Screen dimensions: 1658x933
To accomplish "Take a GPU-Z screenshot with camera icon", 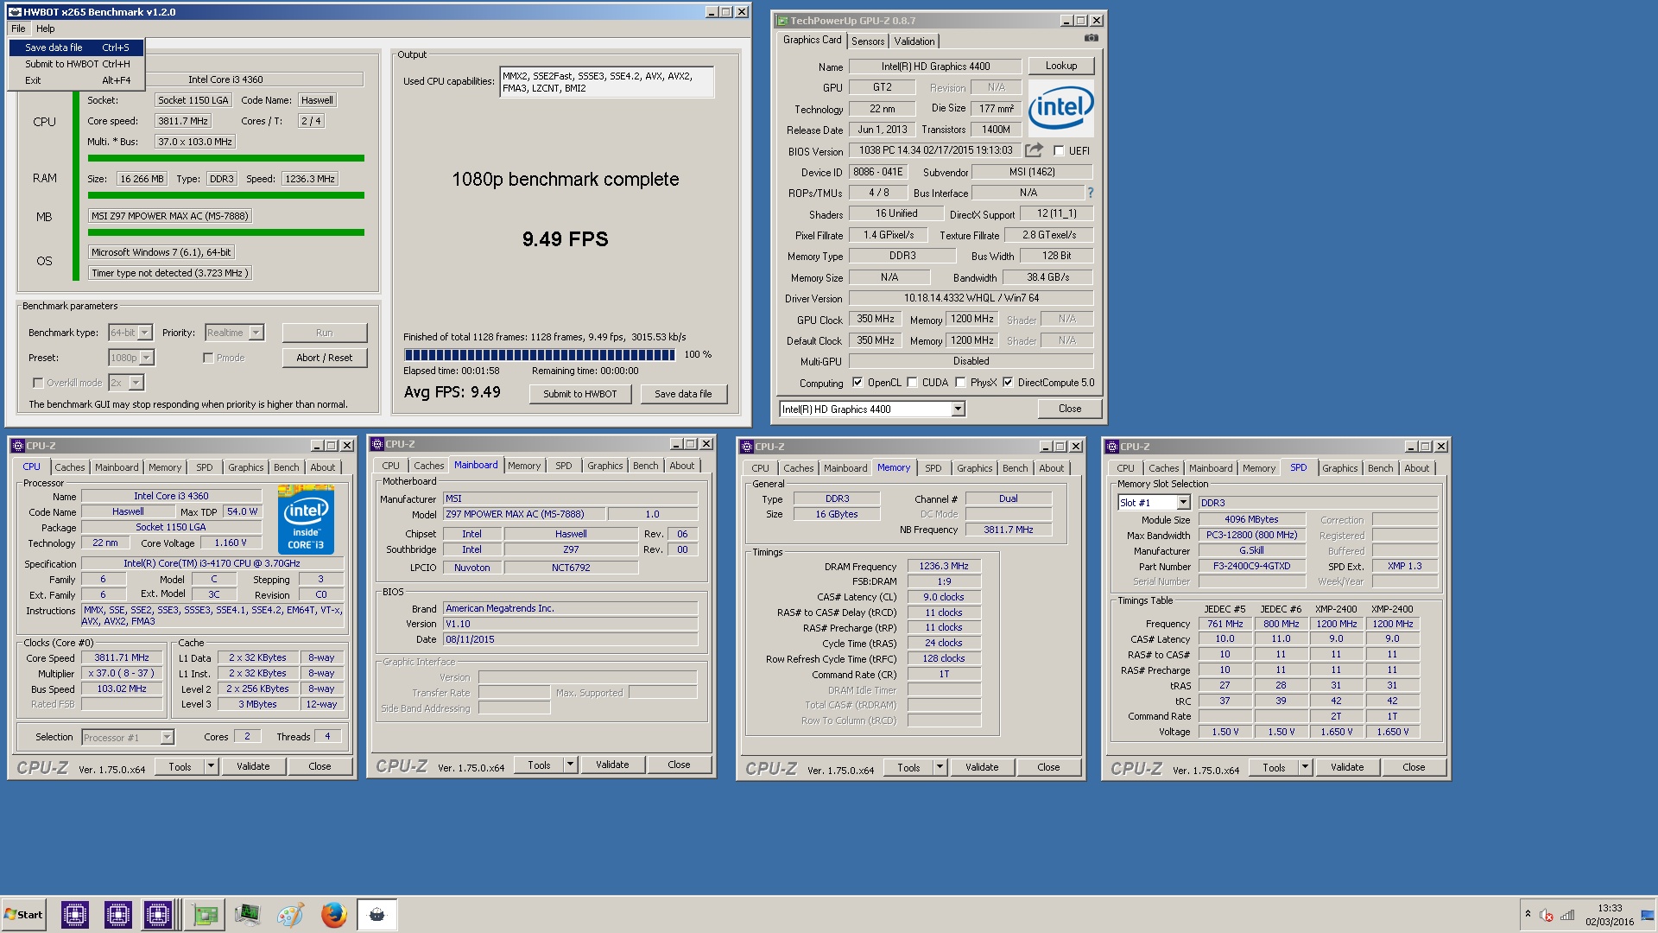I will (1092, 38).
